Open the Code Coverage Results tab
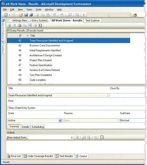Image resolution: width=147 pixels, height=165 pixels. pos(38,156)
